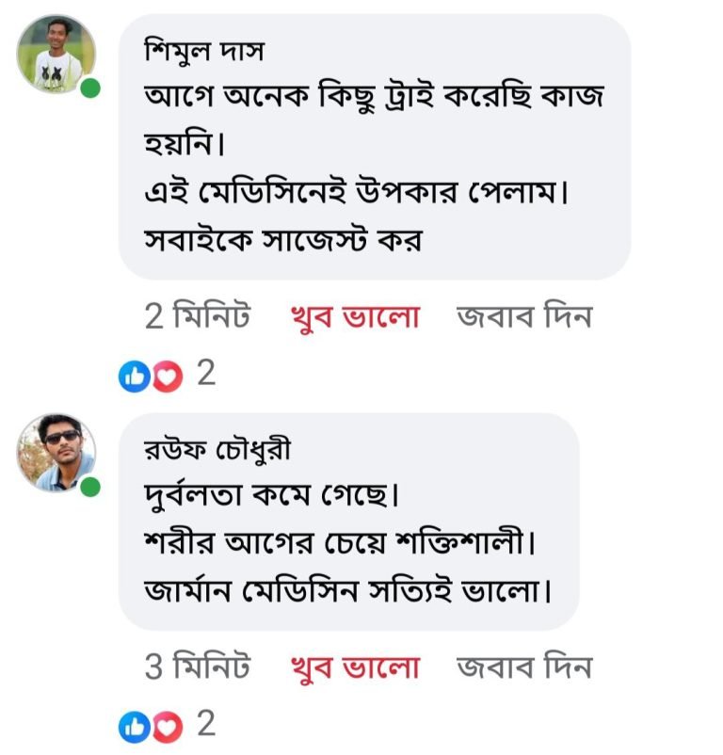Open the শিমুল দাস profile name link

(204, 50)
